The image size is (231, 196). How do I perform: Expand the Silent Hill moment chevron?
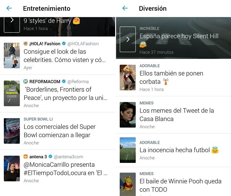click(128, 39)
